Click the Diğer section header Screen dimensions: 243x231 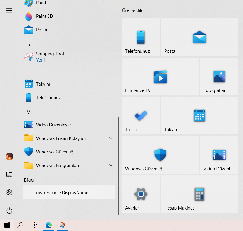(x=30, y=180)
